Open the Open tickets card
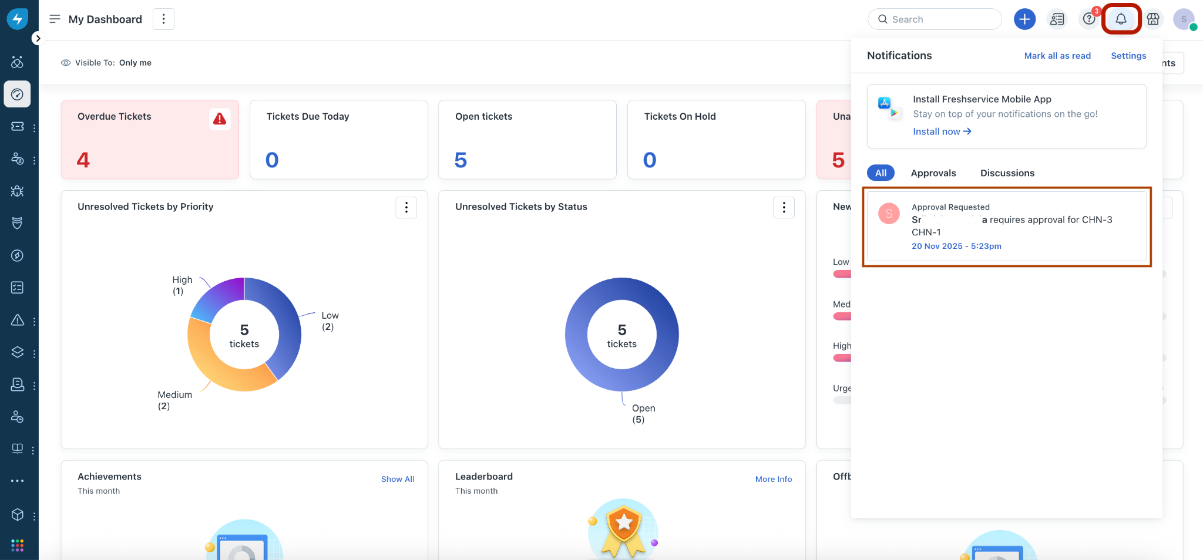The width and height of the screenshot is (1203, 560). tap(527, 140)
